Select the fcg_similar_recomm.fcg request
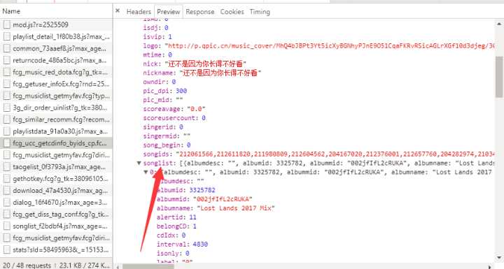The height and width of the screenshot is (269, 504). click(56, 119)
